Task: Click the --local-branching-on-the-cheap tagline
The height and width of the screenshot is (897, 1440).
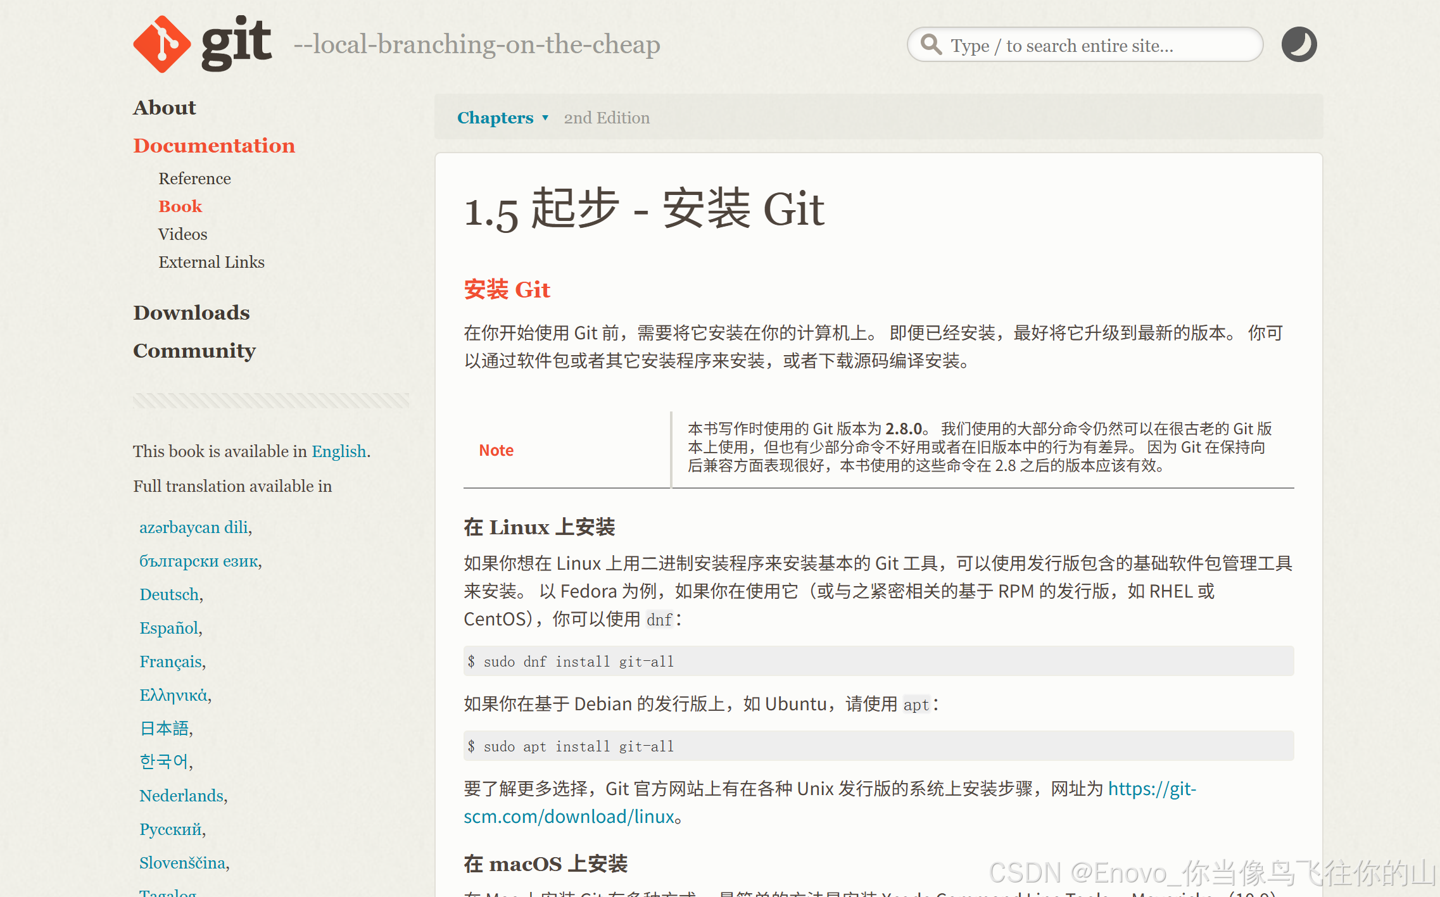Action: pyautogui.click(x=477, y=44)
